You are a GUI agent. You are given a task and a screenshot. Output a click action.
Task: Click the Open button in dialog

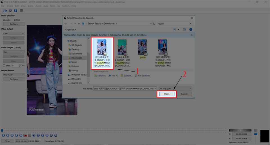pyautogui.click(x=167, y=94)
